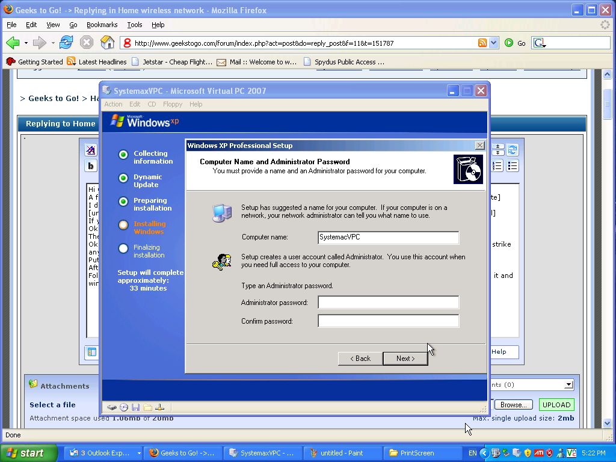The height and width of the screenshot is (462, 616).
Task: Click shared folder icon in Virtual PC status bar
Action: (x=148, y=407)
